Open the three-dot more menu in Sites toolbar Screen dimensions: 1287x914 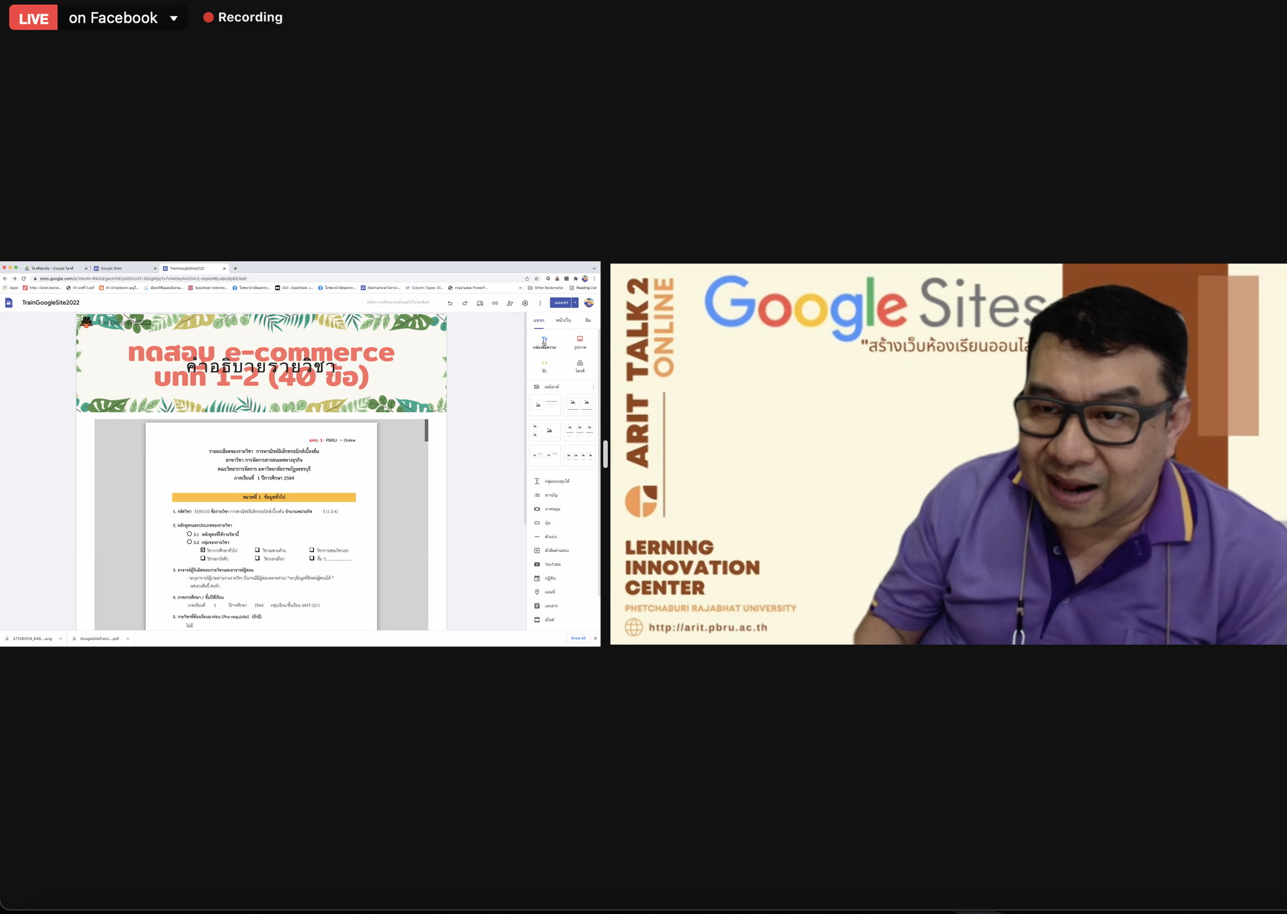[540, 303]
